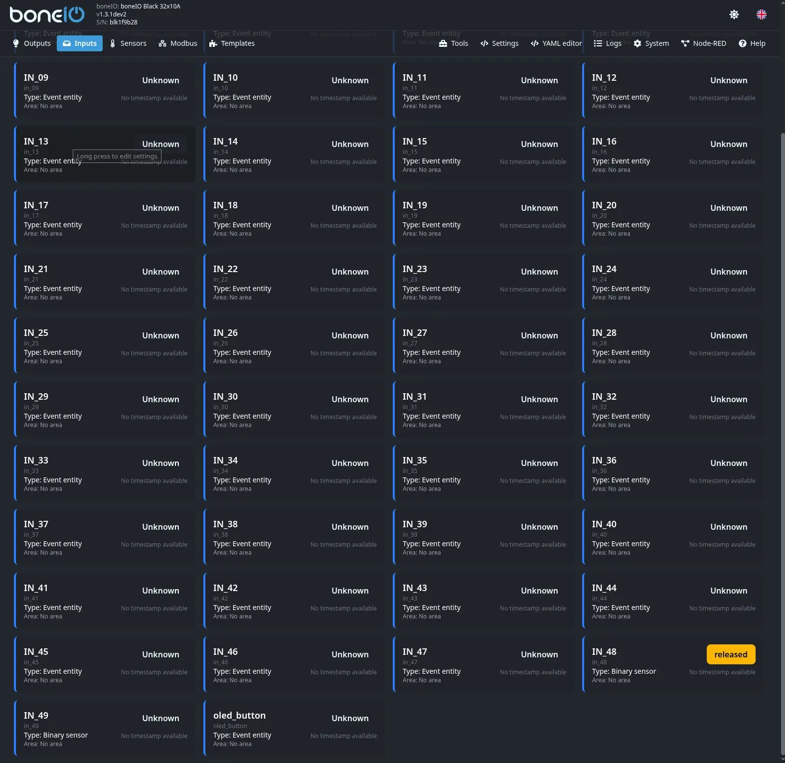This screenshot has height=763, width=785.
Task: Click the IN_17 title text
Action: pyautogui.click(x=36, y=205)
